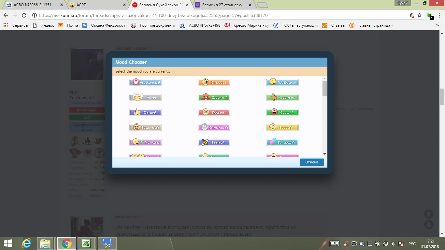Close the Запись в 27 стодневку tab
The image size is (445, 250).
click(x=250, y=5)
